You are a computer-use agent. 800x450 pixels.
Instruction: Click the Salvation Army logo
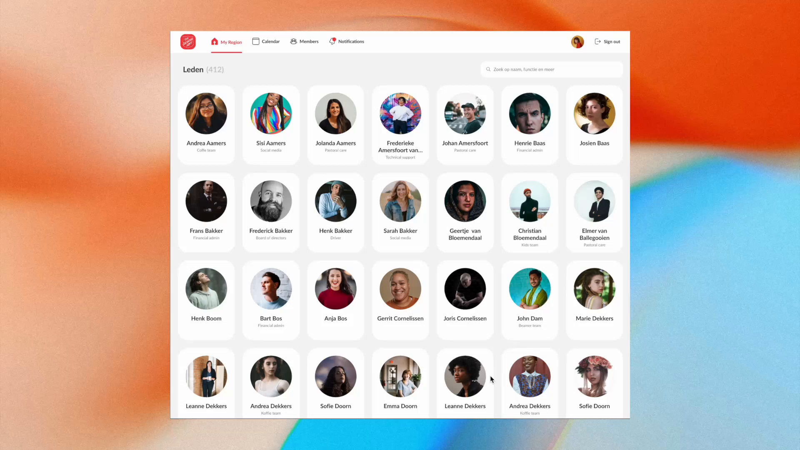188,41
